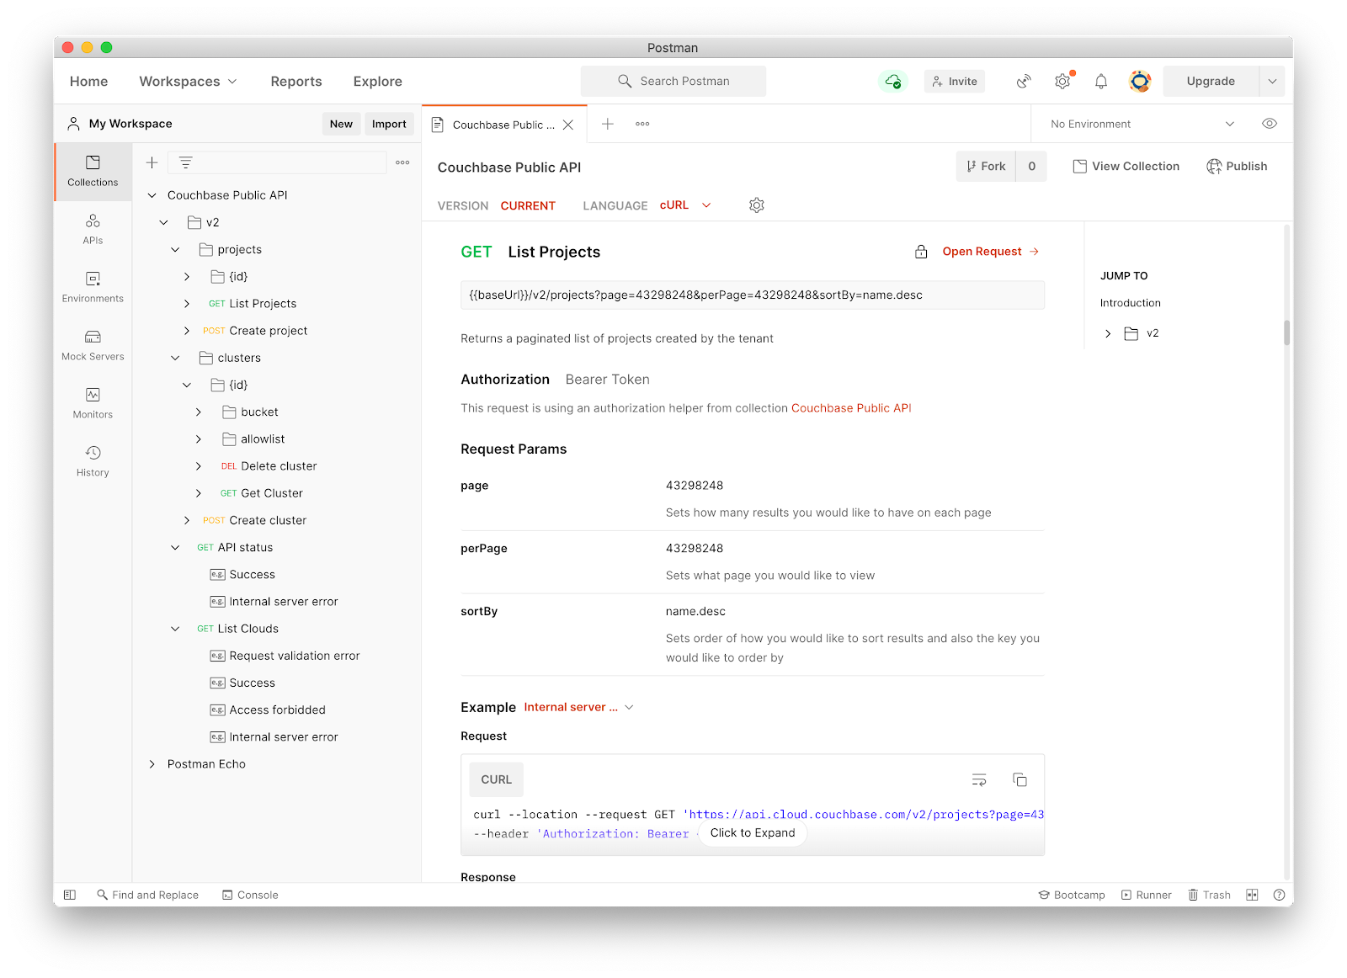Click into the Search Postman field

tap(673, 81)
